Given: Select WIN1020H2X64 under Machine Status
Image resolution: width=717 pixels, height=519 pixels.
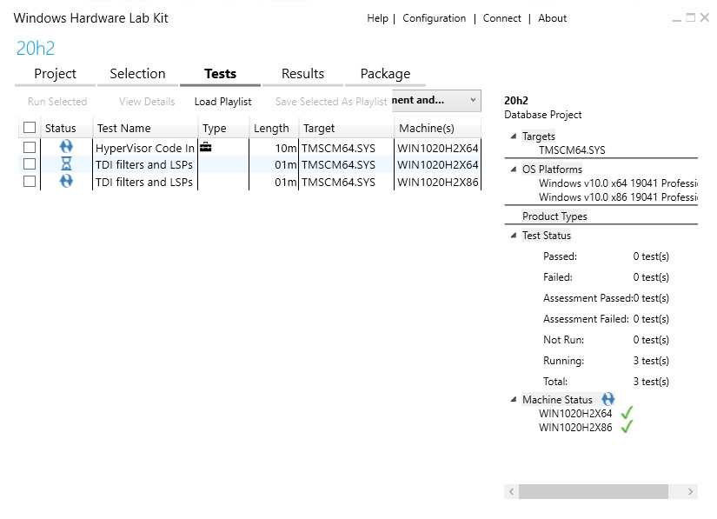Looking at the screenshot, I should click(575, 413).
